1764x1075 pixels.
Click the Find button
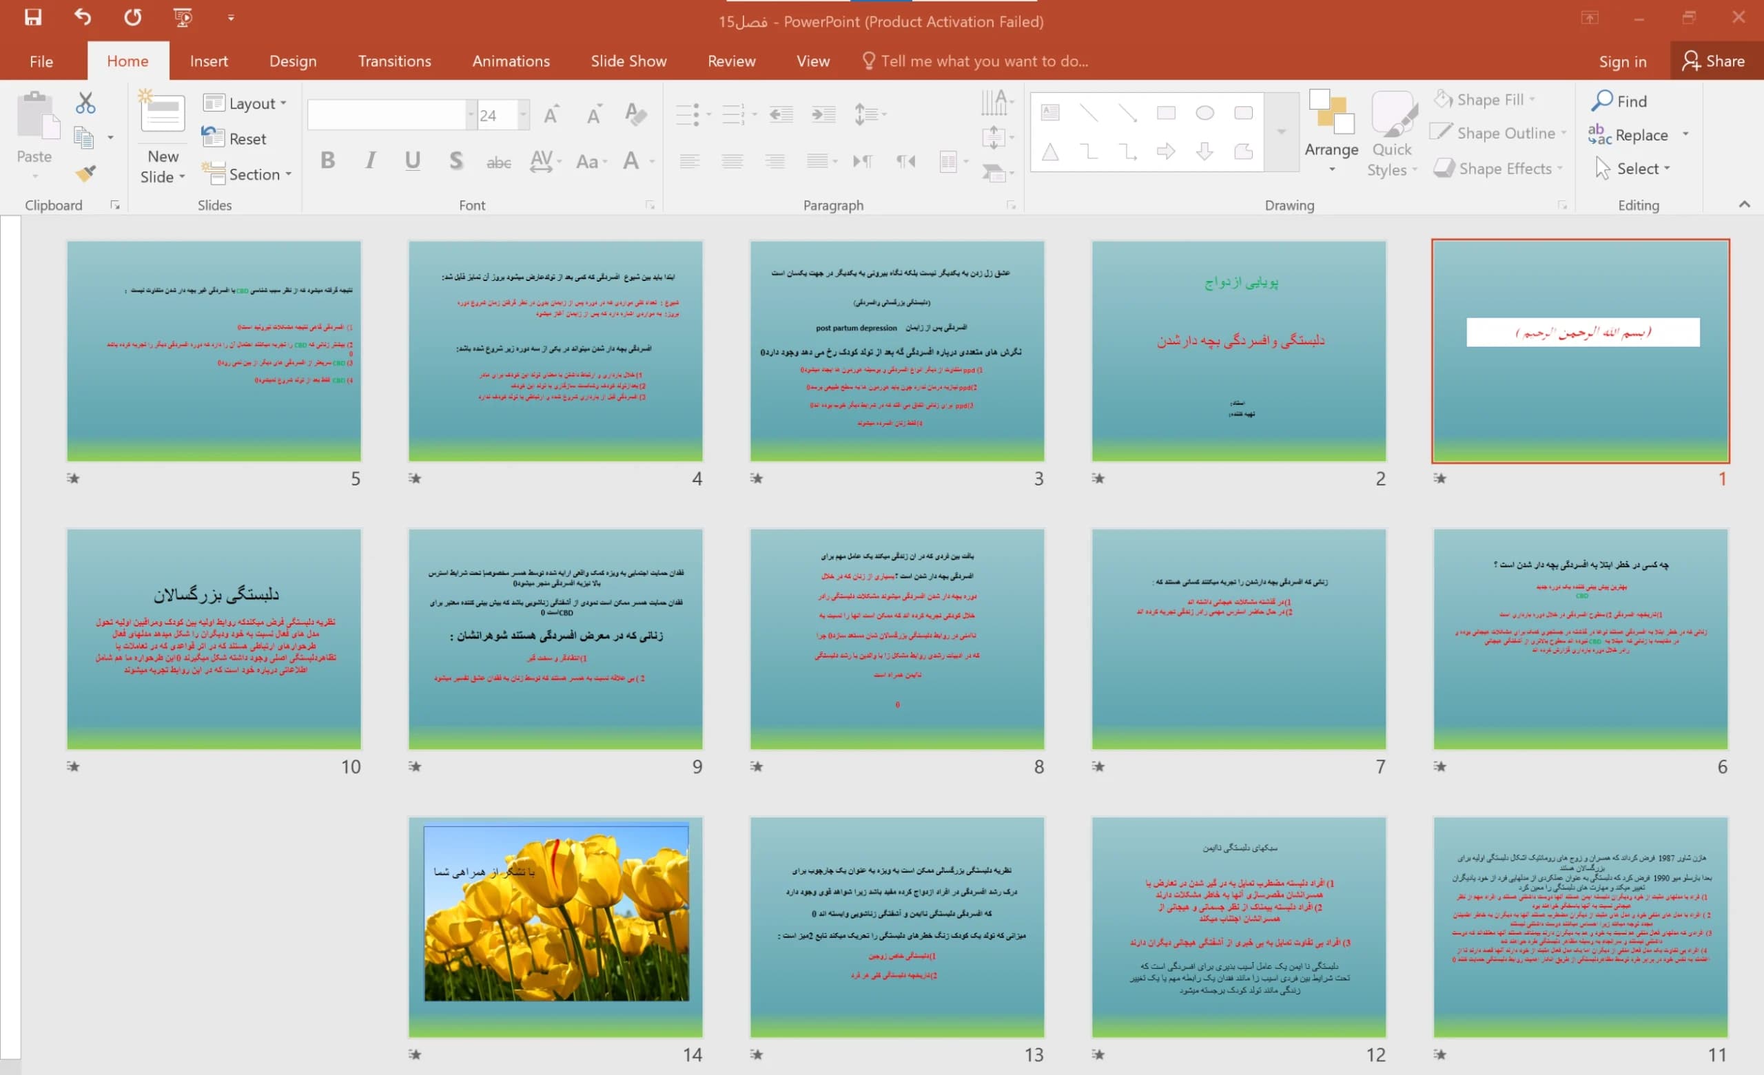1619,101
